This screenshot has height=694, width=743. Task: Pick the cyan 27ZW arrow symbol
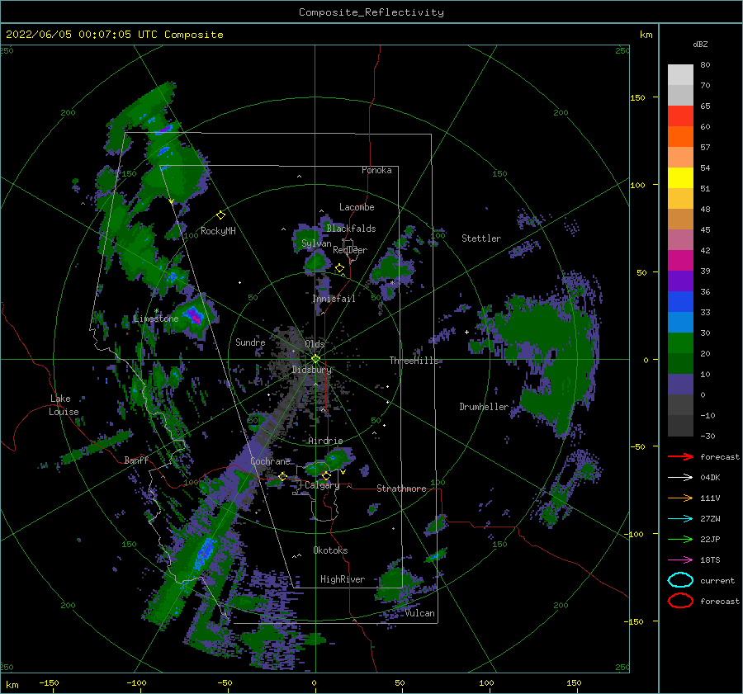pos(680,519)
